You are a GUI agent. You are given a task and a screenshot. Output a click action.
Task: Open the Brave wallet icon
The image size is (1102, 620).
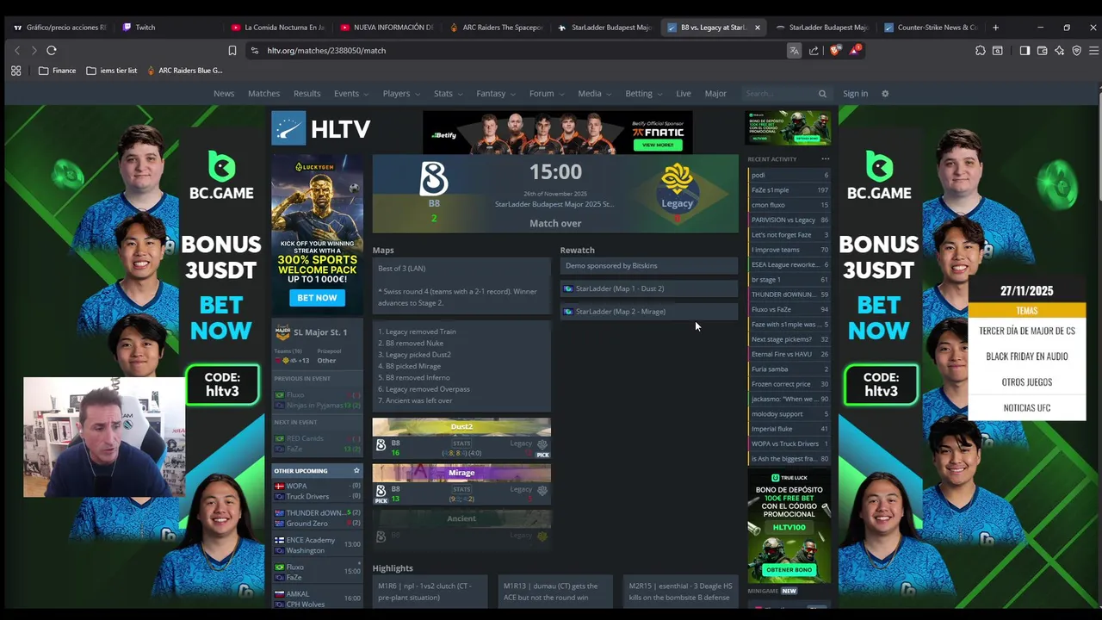pyautogui.click(x=1042, y=51)
